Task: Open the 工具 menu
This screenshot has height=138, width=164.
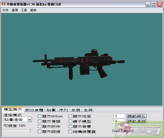Action: pyautogui.click(x=24, y=10)
